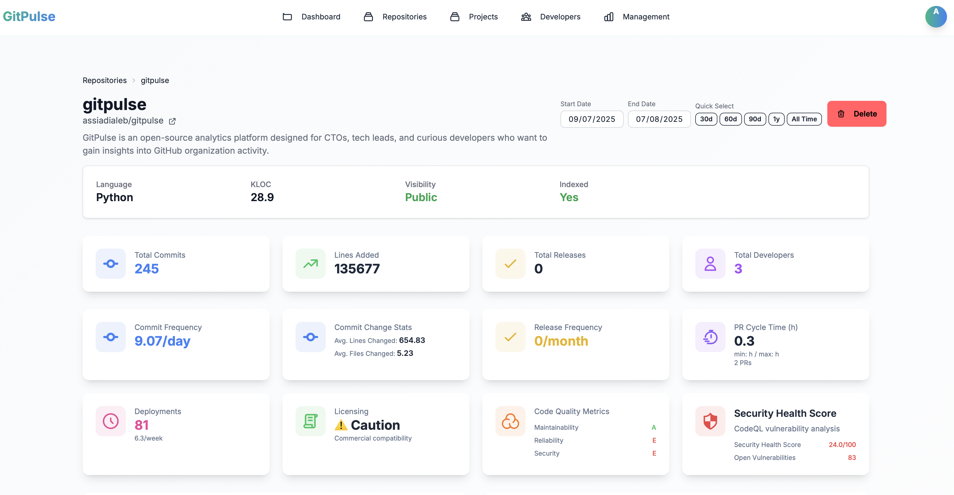Screen dimensions: 954x495
Task: Click the Deployments clock icon
Action: 111,421
